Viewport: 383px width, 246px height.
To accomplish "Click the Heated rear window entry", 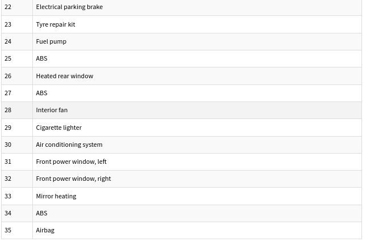I will click(x=65, y=76).
